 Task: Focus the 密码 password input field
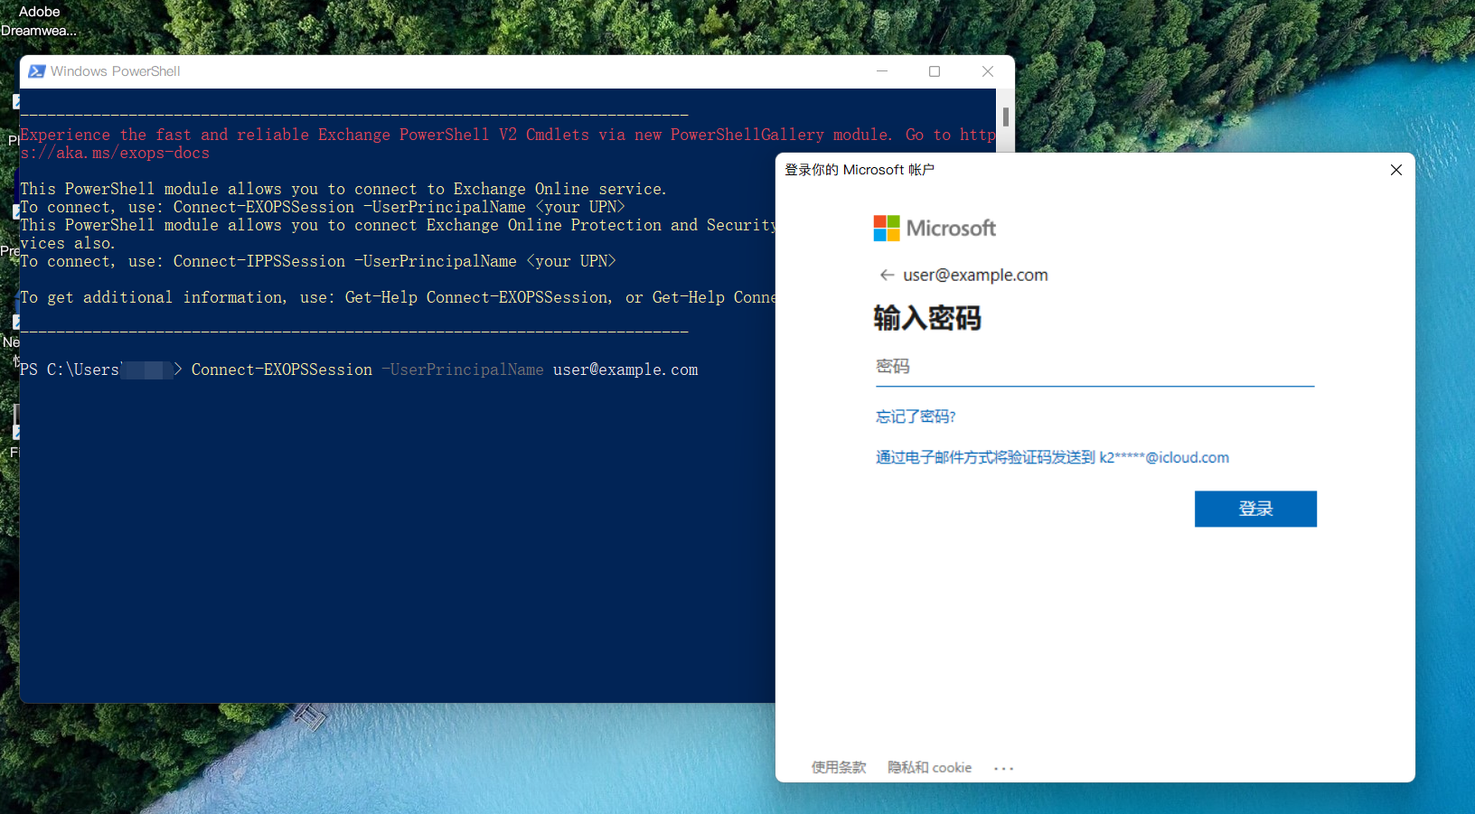click(x=1095, y=368)
